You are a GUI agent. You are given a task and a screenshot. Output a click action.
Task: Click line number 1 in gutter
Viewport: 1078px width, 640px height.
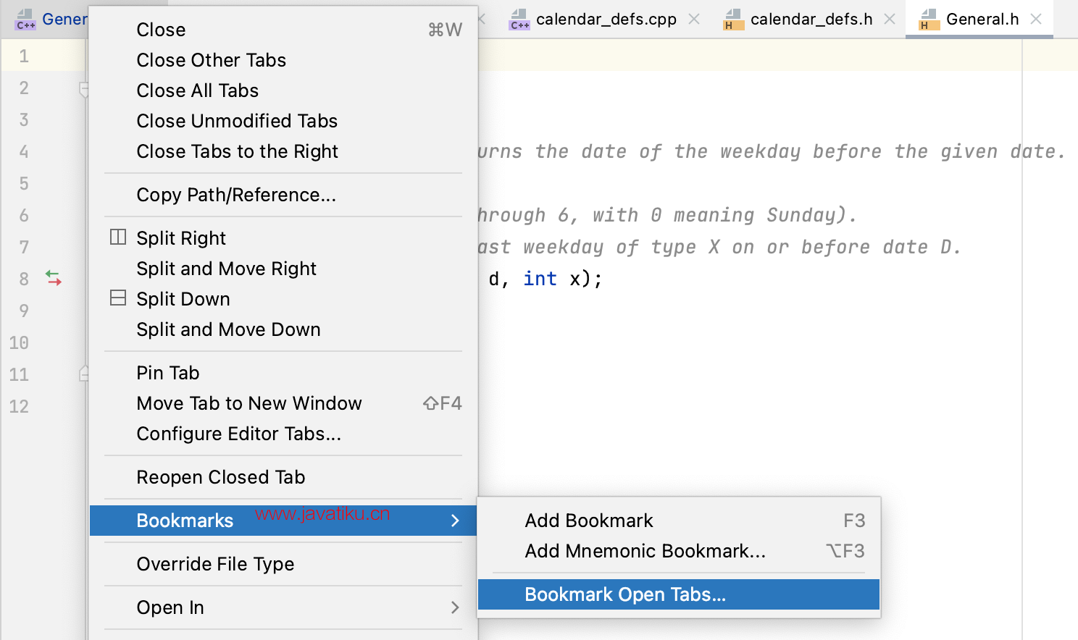click(x=24, y=56)
